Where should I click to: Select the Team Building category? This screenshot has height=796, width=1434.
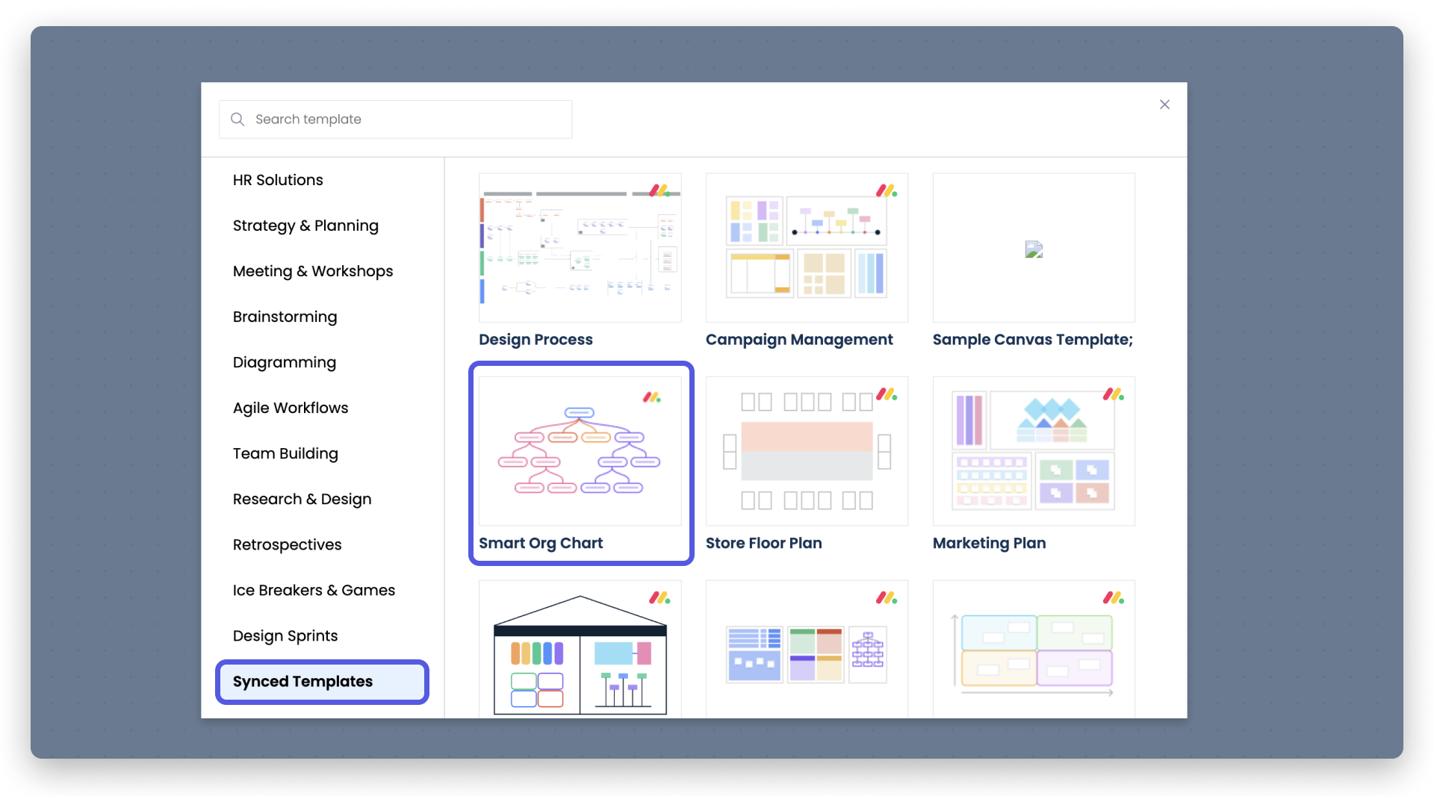point(285,453)
